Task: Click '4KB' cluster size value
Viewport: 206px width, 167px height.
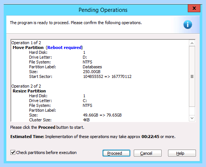Action: 86,120
